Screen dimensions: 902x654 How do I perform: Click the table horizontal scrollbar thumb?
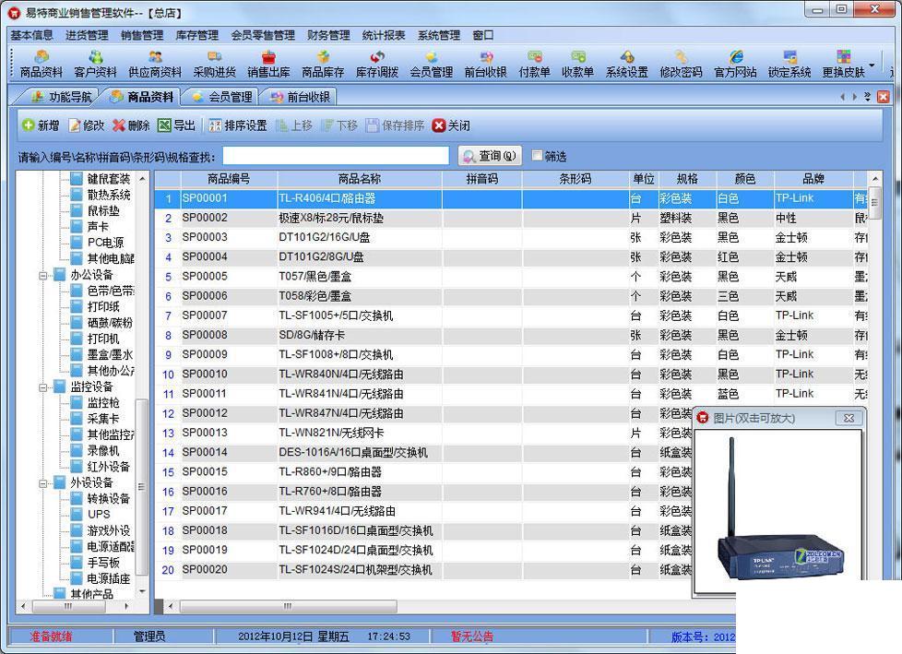pos(288,606)
